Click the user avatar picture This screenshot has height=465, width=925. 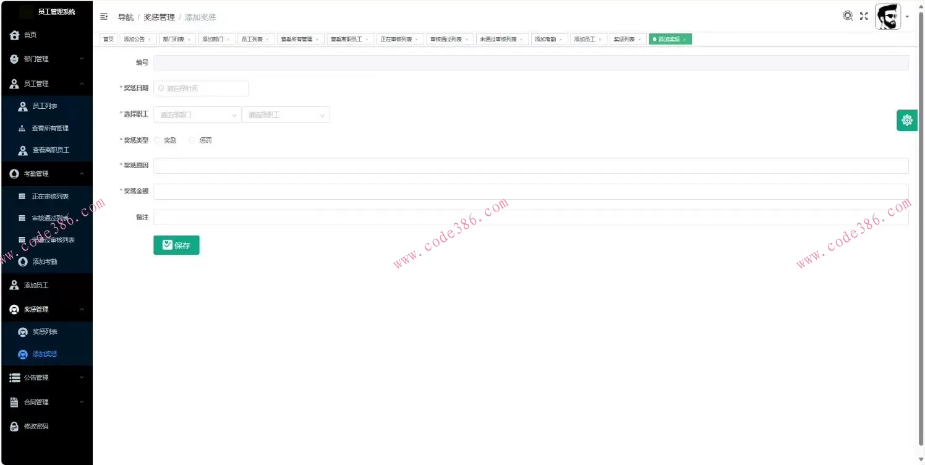888,17
